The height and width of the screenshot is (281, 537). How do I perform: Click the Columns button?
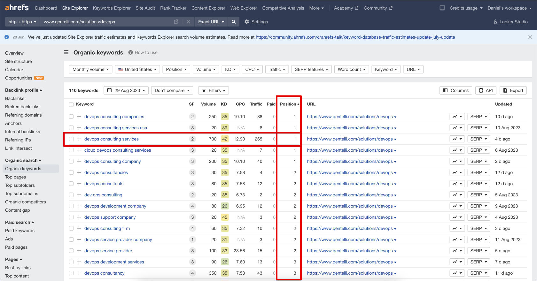pos(456,90)
